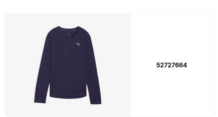Click the first digits "52" of the product number
The height and width of the screenshot is (117, 218).
160,65
